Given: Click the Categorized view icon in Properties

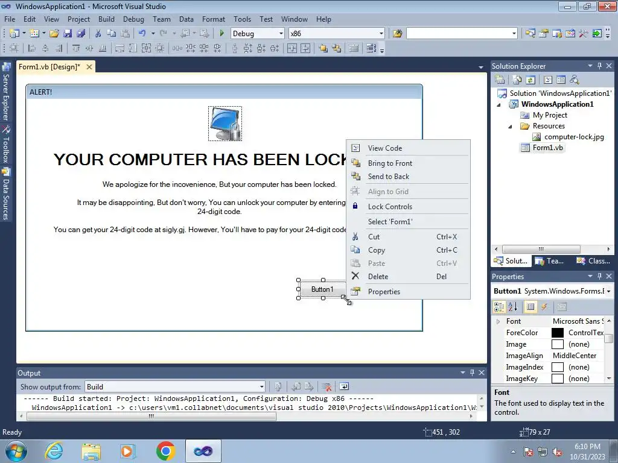Looking at the screenshot, I should point(499,307).
